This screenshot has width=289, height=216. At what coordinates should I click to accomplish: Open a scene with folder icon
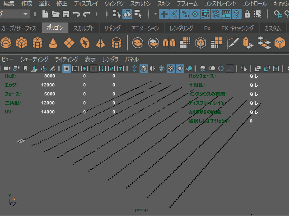(x=55, y=14)
